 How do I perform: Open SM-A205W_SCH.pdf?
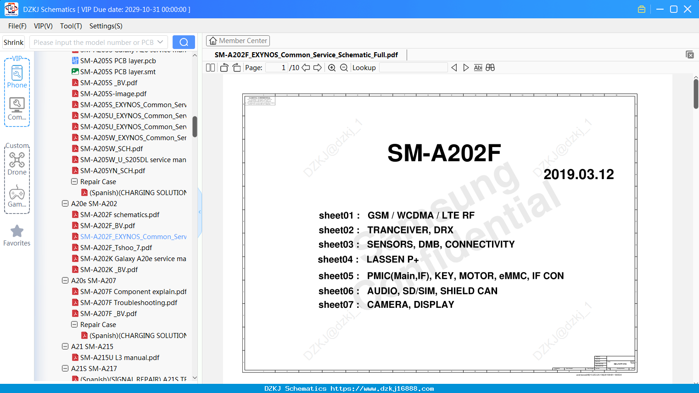[112, 148]
